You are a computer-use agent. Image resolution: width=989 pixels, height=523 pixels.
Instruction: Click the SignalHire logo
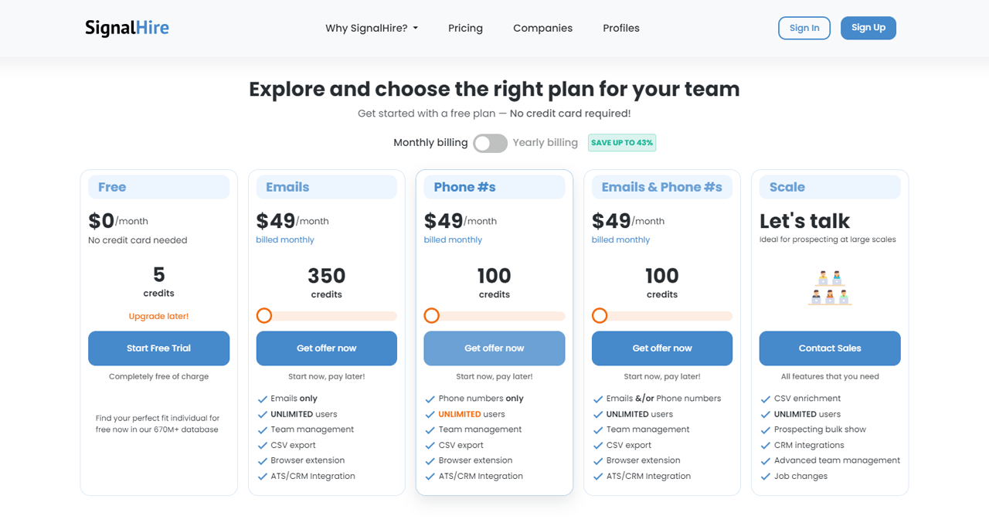127,27
